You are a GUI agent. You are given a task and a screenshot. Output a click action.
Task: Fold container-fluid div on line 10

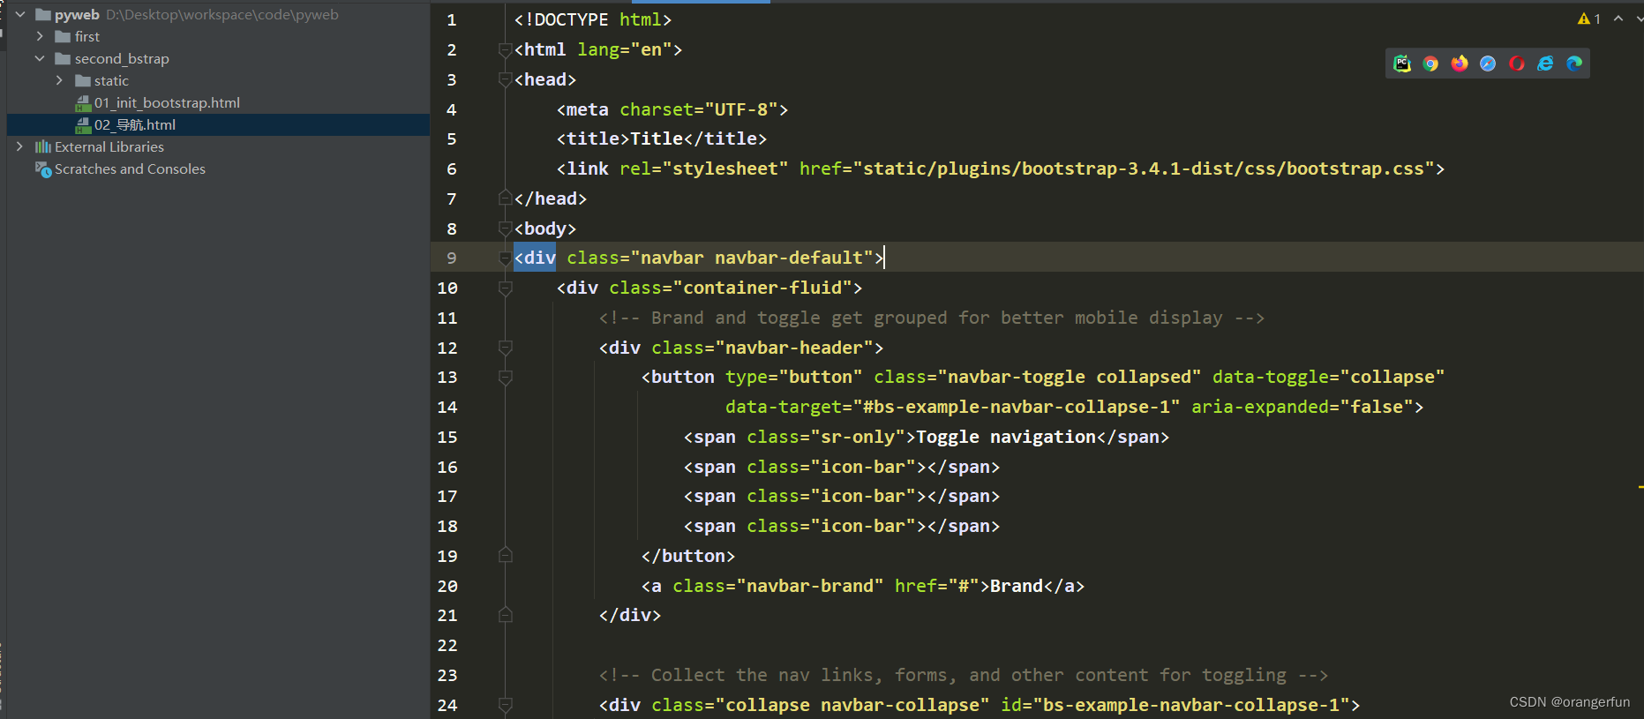(505, 288)
